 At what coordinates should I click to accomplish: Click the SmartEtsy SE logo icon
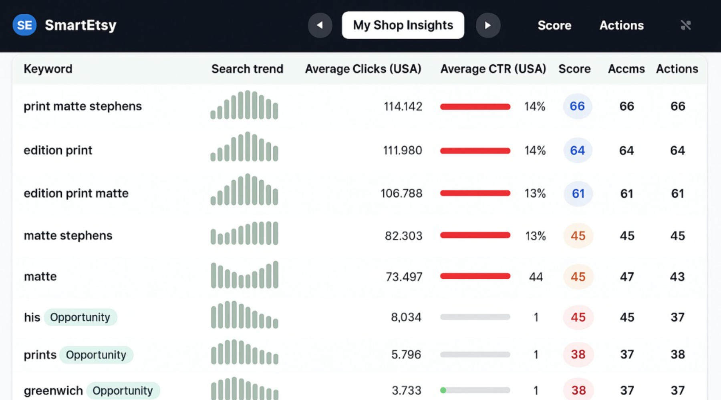point(24,25)
